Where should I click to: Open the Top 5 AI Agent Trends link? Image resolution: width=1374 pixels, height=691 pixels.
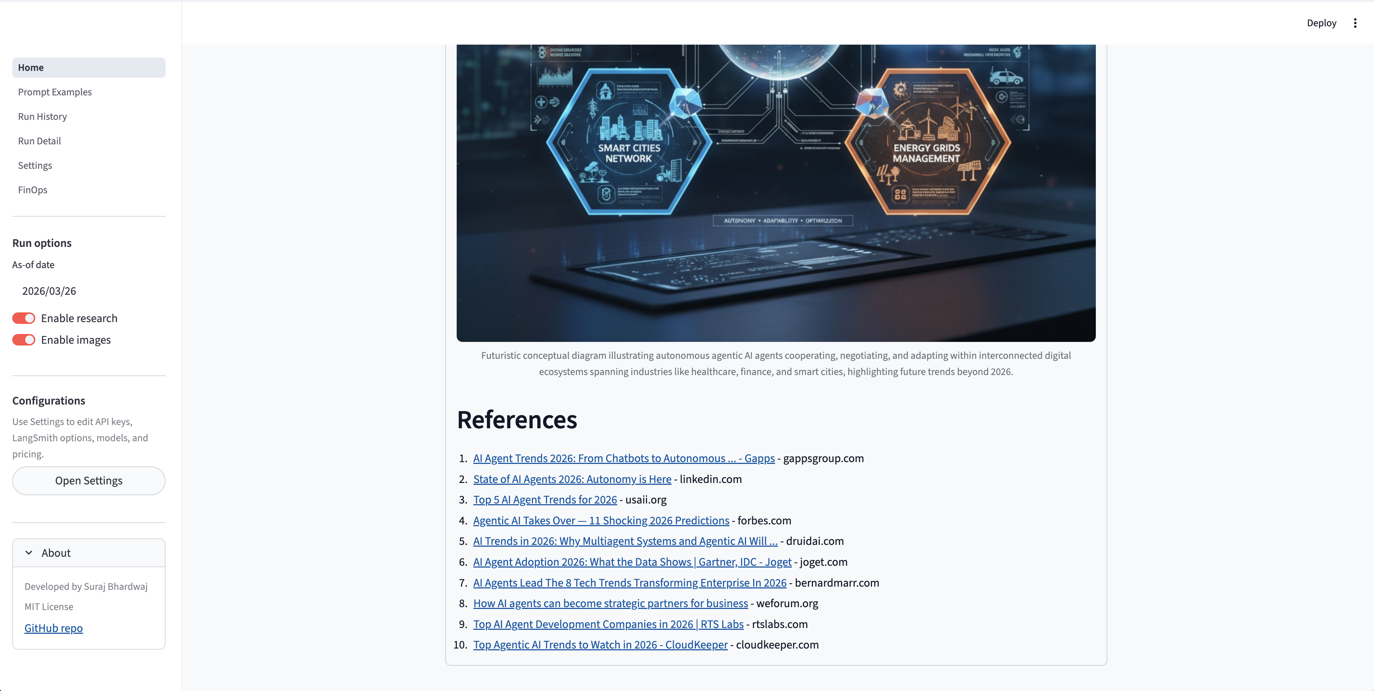(x=544, y=500)
